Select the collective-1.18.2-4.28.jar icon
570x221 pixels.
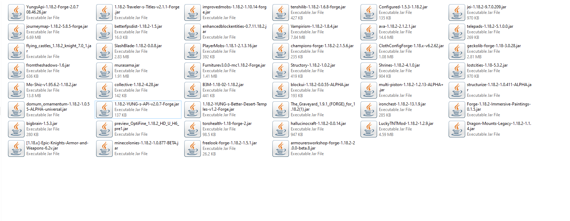point(104,90)
